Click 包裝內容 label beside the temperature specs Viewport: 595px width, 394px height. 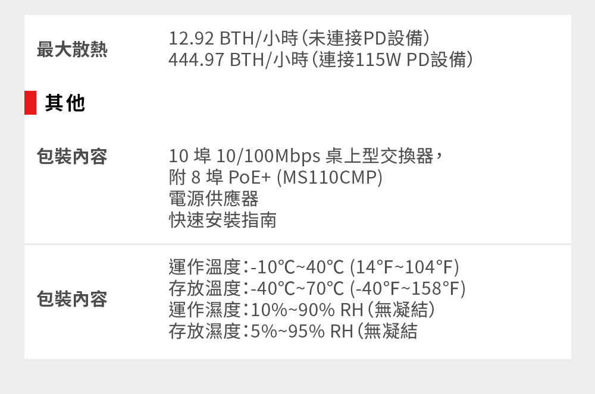point(72,299)
